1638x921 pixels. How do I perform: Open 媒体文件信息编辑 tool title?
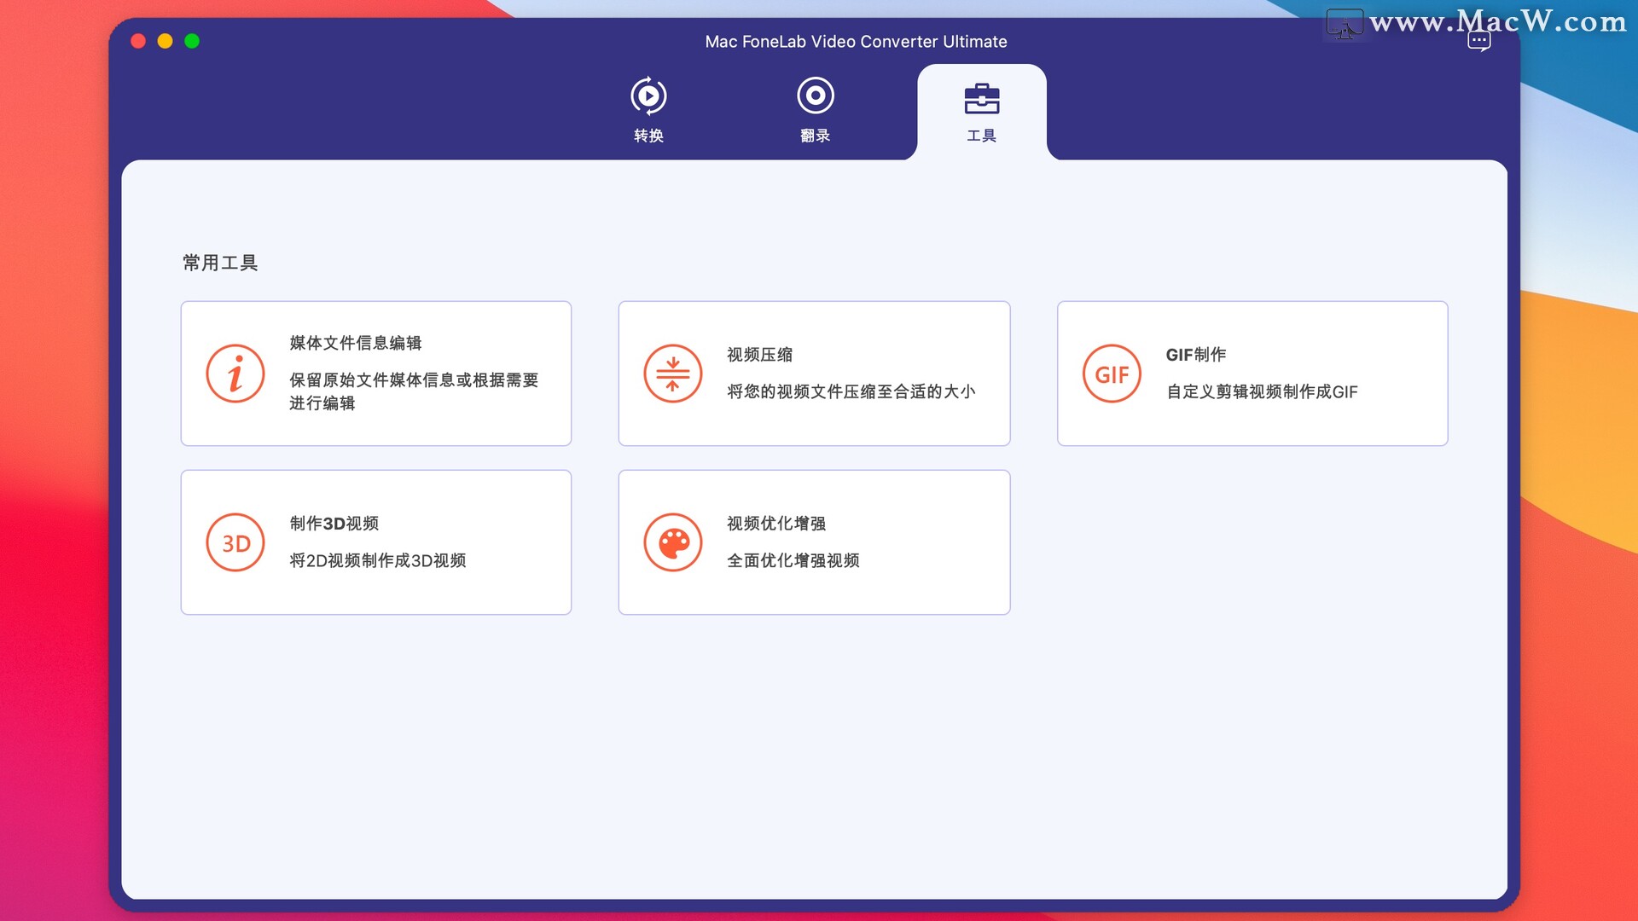point(356,343)
